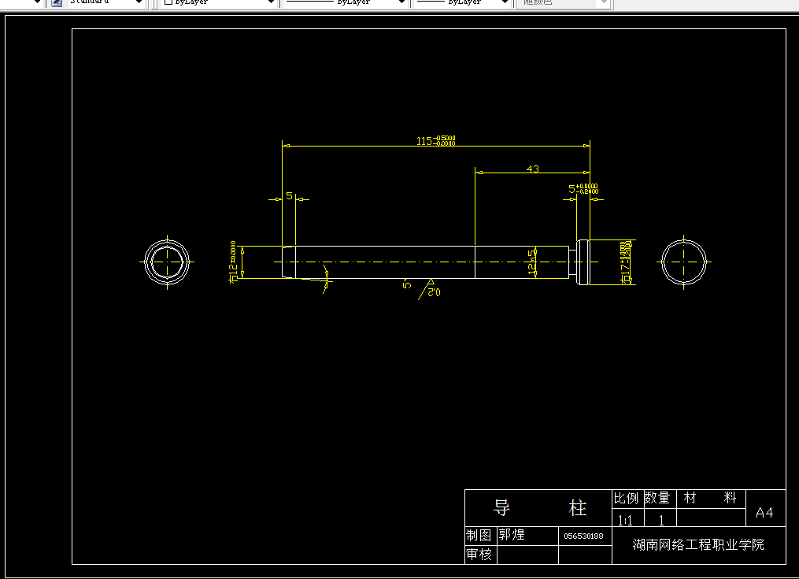This screenshot has width=799, height=579.
Task: Select the 5 toleranced head-width dimension text
Action: [583, 189]
